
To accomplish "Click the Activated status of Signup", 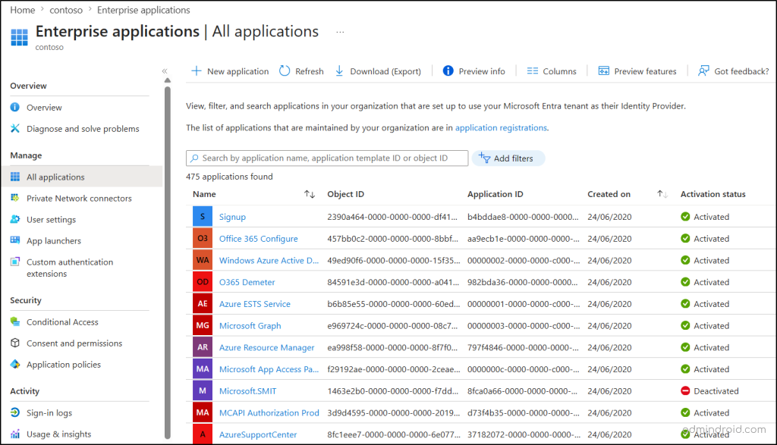I will [x=705, y=217].
